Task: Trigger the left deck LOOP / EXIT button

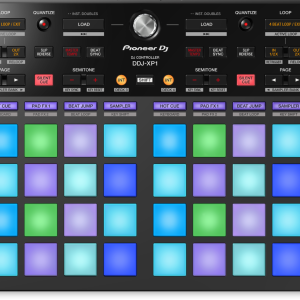Action: [12, 24]
